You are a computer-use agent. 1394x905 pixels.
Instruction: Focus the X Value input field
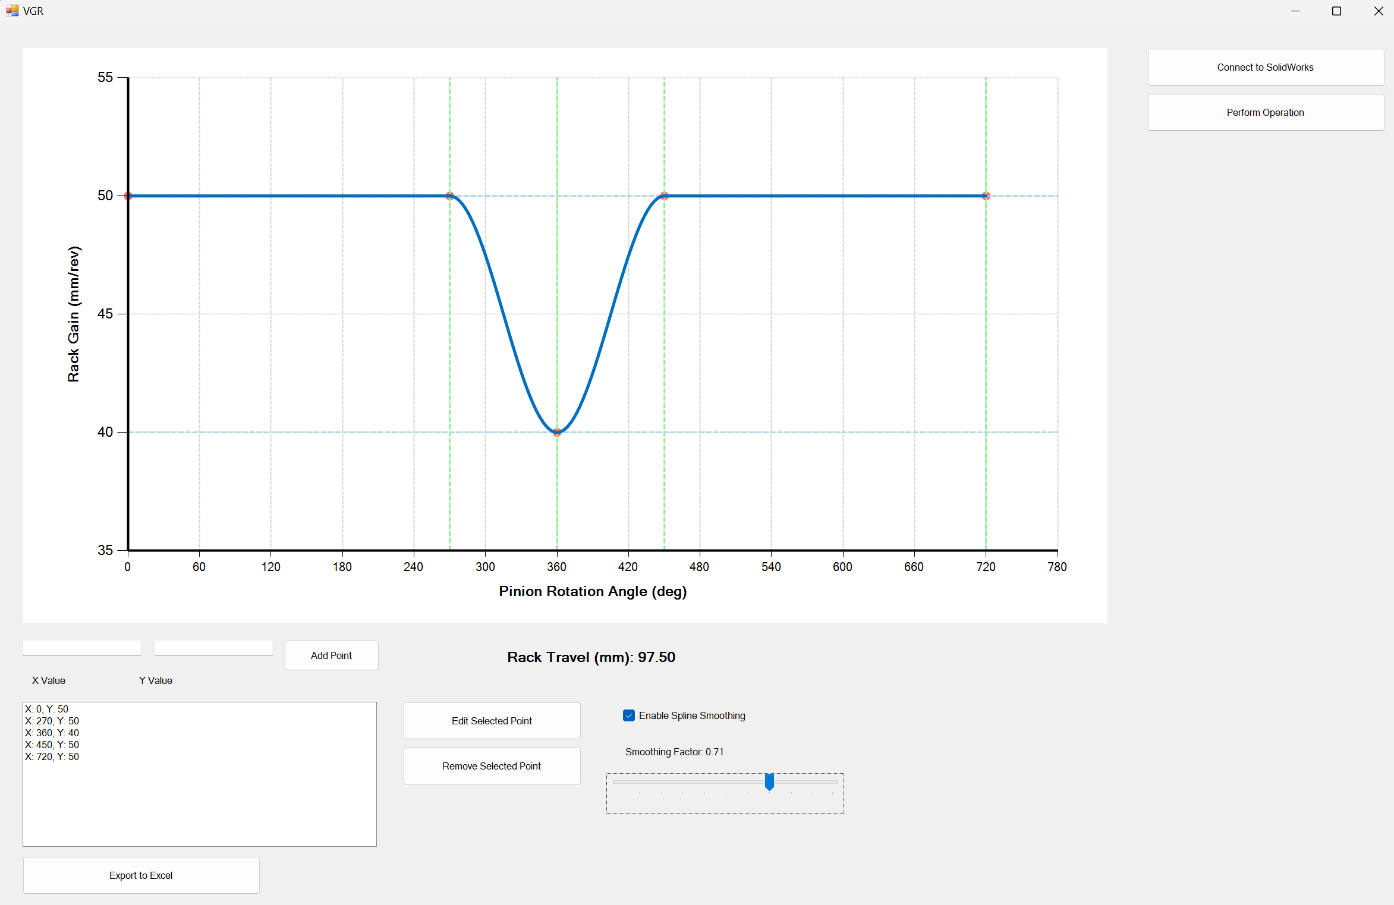point(82,648)
